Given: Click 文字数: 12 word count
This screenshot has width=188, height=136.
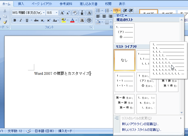Looking at the screenshot, I should click(15, 131).
